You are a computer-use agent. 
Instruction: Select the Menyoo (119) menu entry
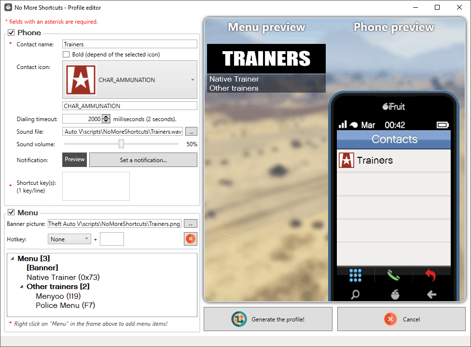tap(58, 296)
